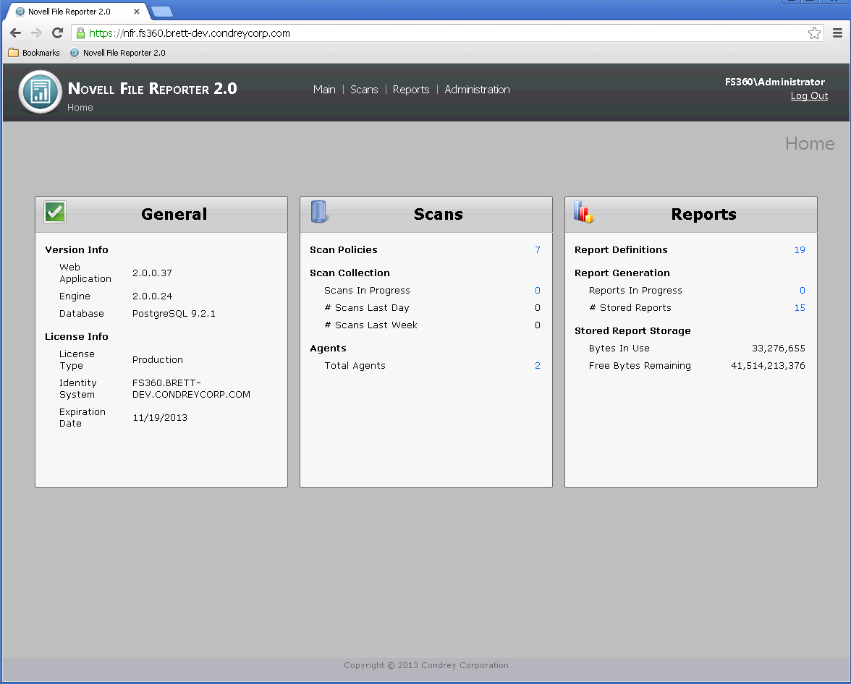
Task: Open a new browser tab
Action: tap(162, 12)
